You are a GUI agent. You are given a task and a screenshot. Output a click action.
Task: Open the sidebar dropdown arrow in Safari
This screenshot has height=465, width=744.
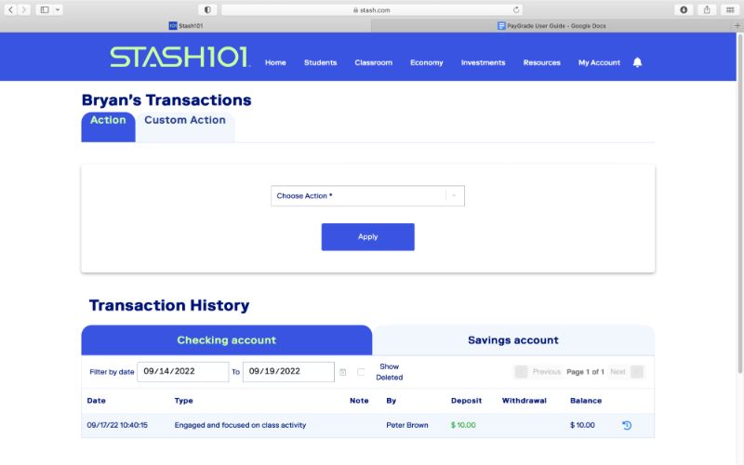point(58,9)
